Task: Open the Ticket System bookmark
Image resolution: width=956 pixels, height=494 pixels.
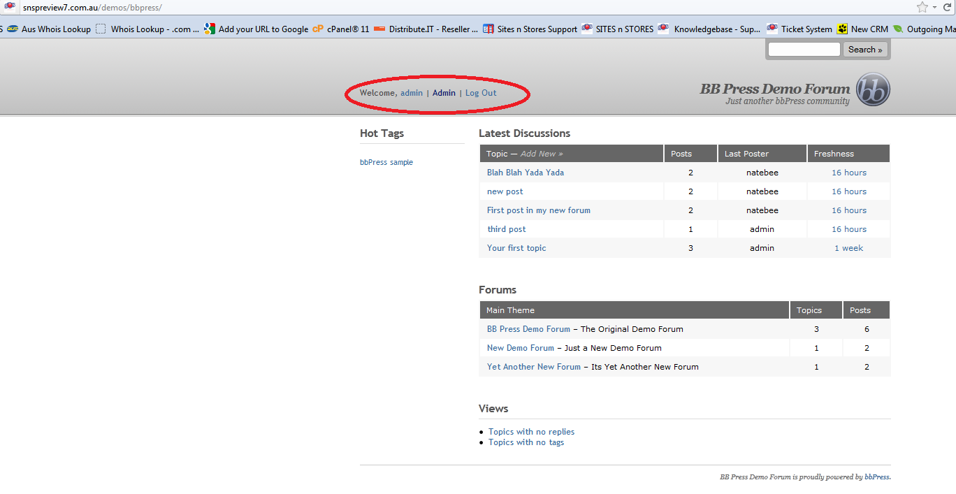Action: (x=799, y=29)
